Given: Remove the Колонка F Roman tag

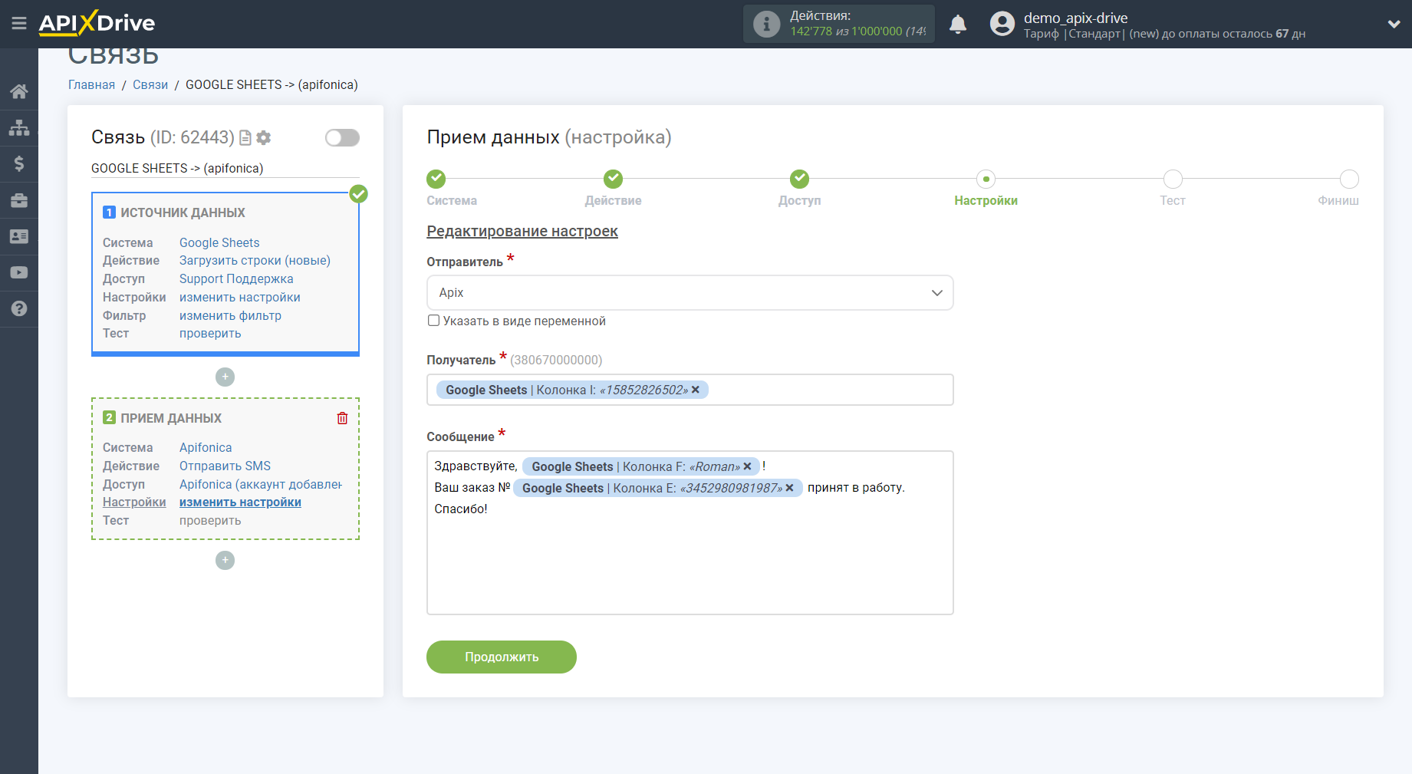Looking at the screenshot, I should 747,466.
